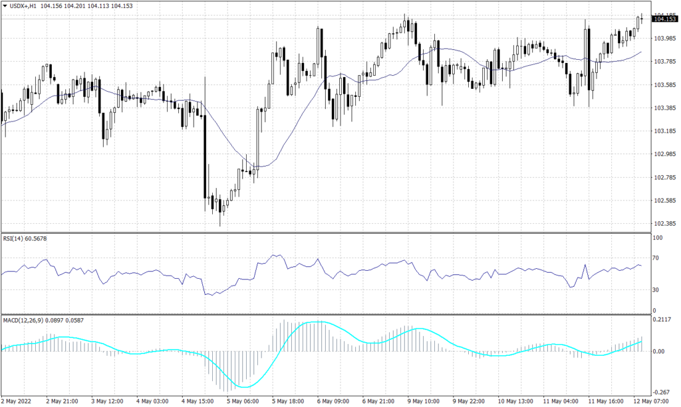Click the 70 level line in the RSI panel
The image size is (681, 407).
click(333, 258)
